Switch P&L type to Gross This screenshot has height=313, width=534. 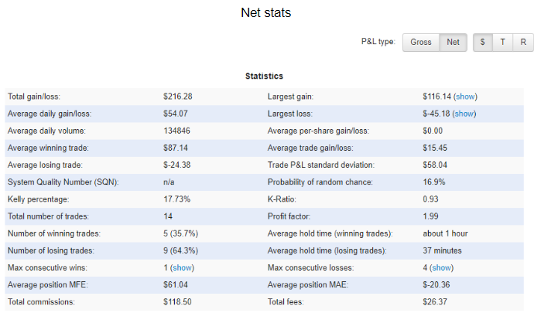click(421, 42)
